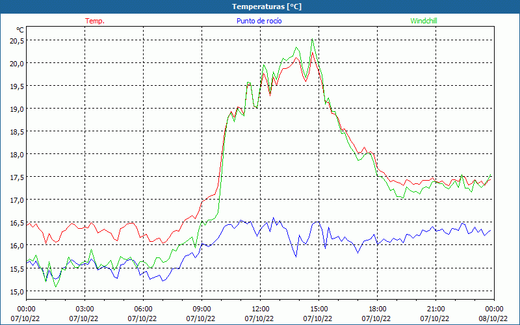Click the 09:00 time axis label
Image resolution: width=520 pixels, height=325 pixels.
point(201,309)
